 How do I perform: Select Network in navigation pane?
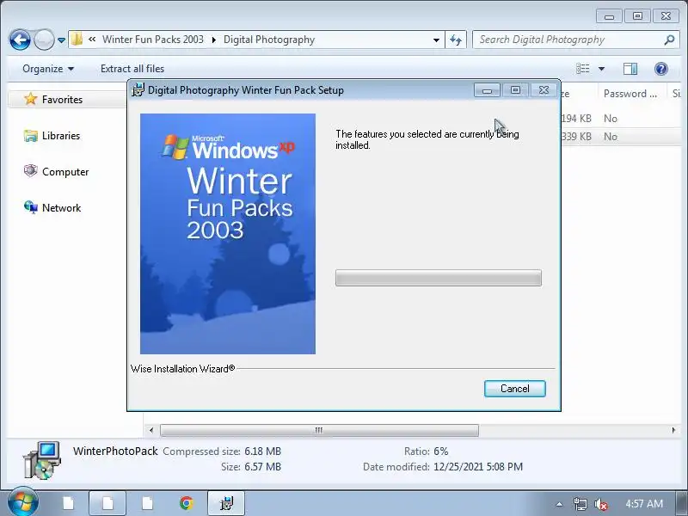point(61,207)
